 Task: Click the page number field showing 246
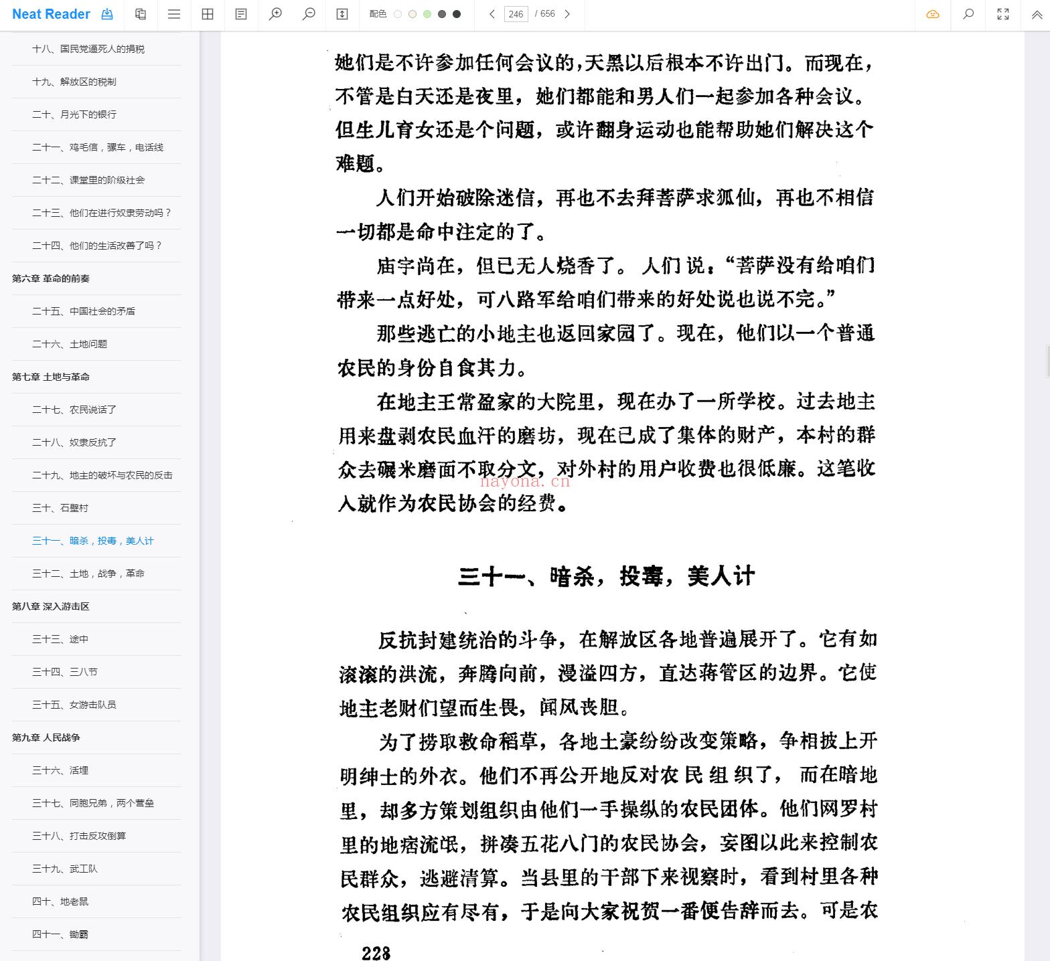[x=516, y=14]
